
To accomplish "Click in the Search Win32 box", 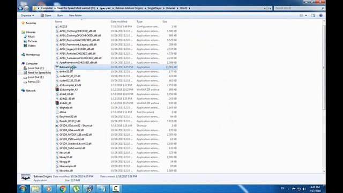I will [x=296, y=8].
